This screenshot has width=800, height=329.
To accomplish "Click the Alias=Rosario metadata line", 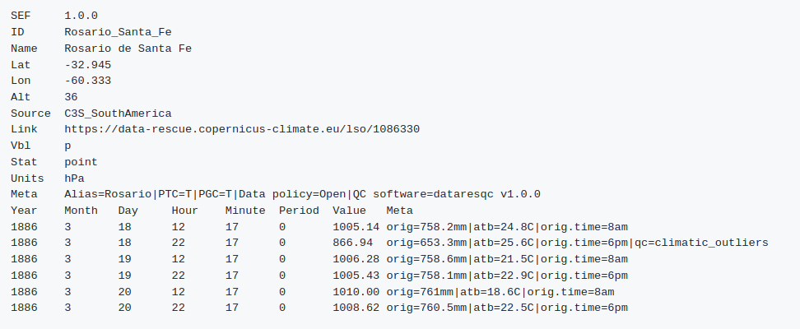I will [x=302, y=194].
